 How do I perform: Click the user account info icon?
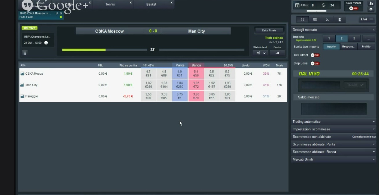coord(371,3)
